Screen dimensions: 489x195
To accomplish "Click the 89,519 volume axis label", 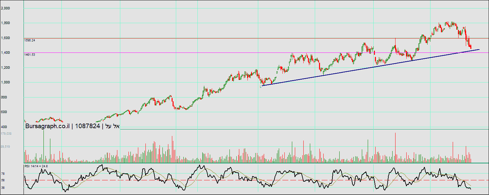I will 5,147.
